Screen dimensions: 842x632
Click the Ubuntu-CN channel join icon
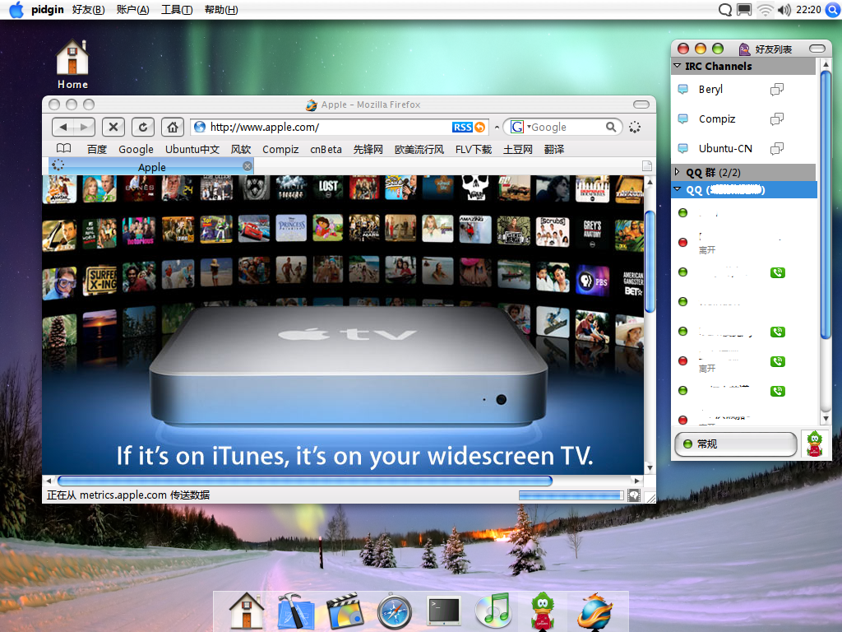pos(776,148)
